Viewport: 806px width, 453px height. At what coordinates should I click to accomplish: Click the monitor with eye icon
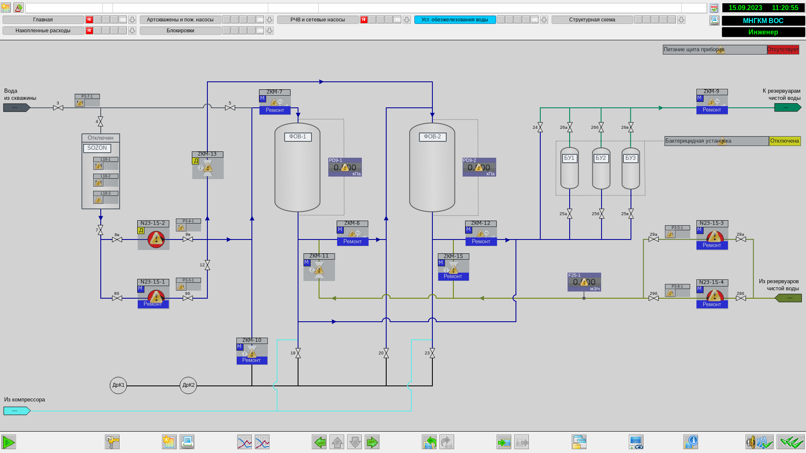[636, 442]
